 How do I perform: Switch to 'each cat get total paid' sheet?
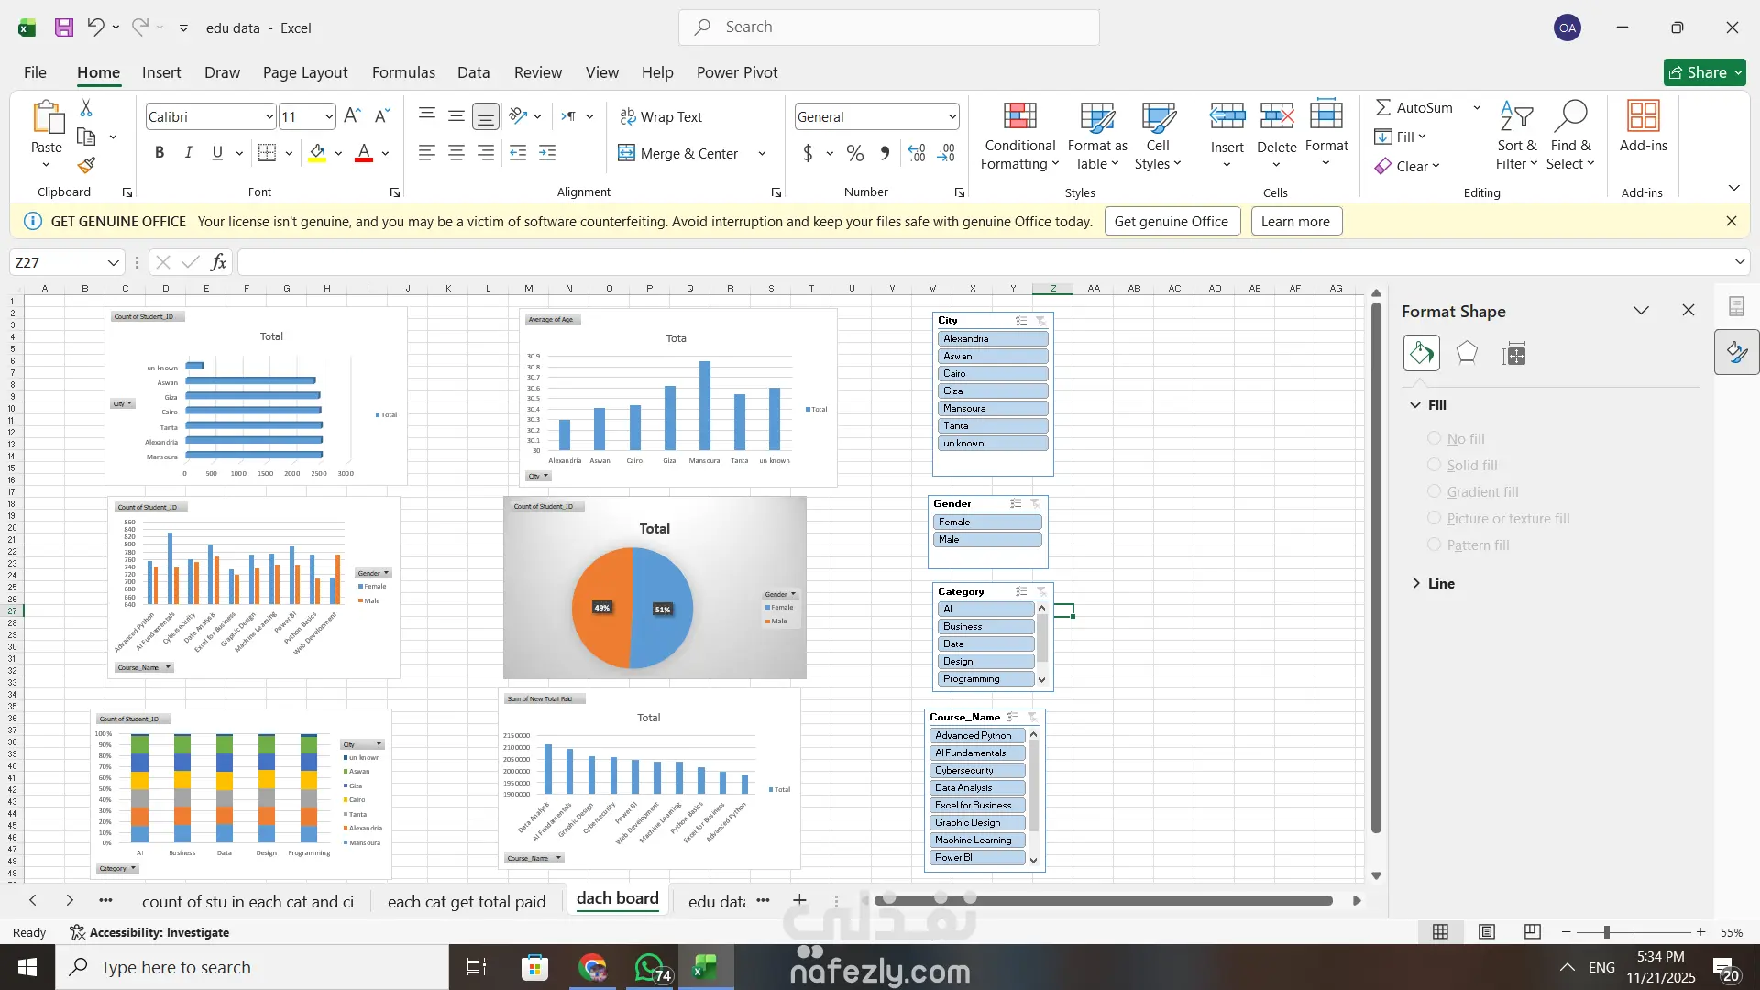[x=466, y=901]
